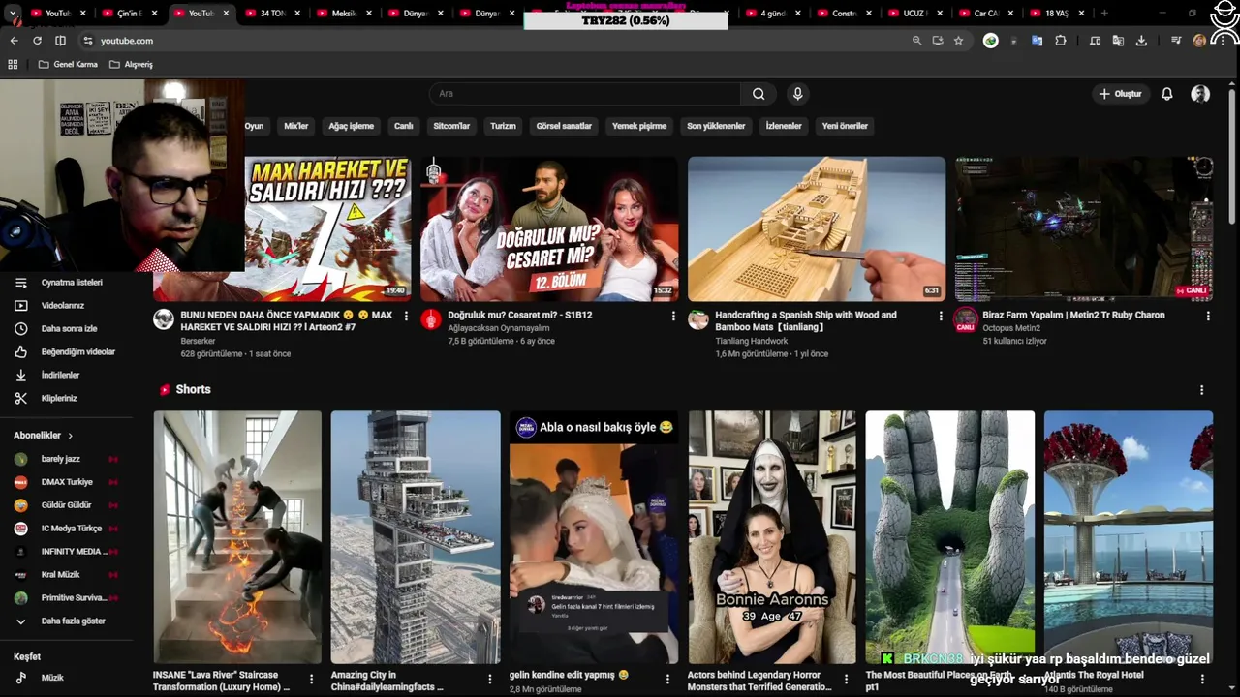The width and height of the screenshot is (1240, 697).
Task: Reload the page with refresh icon
Action: (37, 41)
